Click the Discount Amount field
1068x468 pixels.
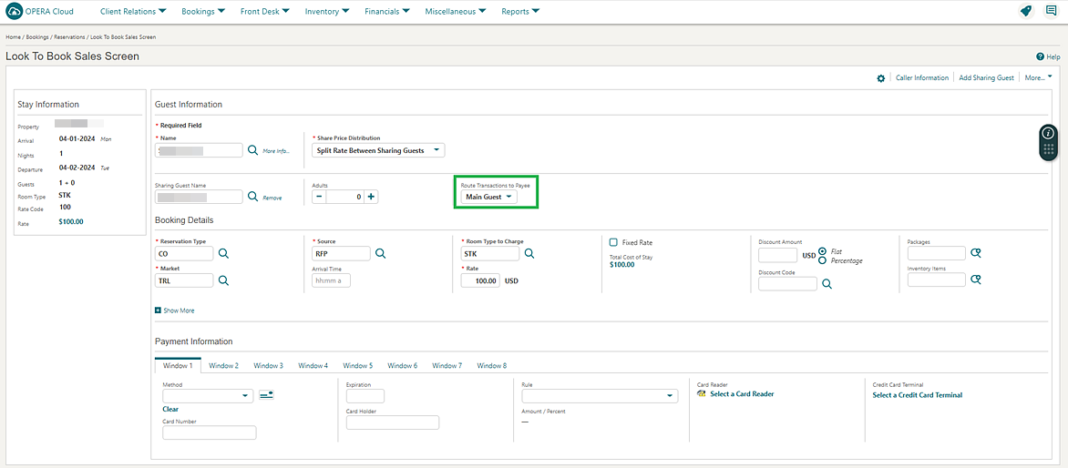coord(778,255)
